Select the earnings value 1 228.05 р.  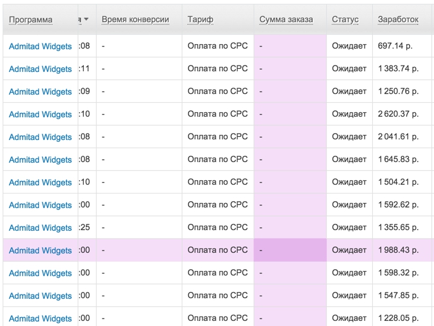click(x=398, y=318)
